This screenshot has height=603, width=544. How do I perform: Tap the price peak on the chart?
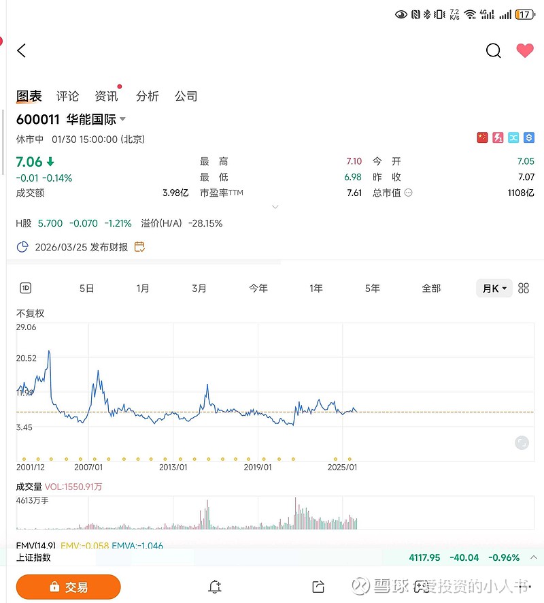49,351
